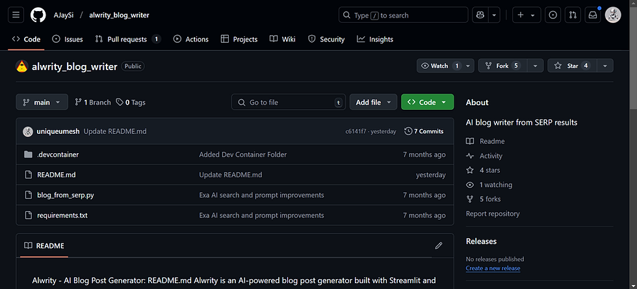Open Readme link in About
The width and height of the screenshot is (637, 289).
pyautogui.click(x=486, y=142)
